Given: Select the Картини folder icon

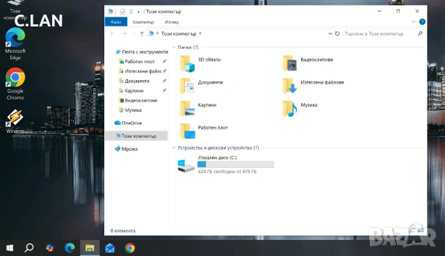Looking at the screenshot, I should point(187,109).
